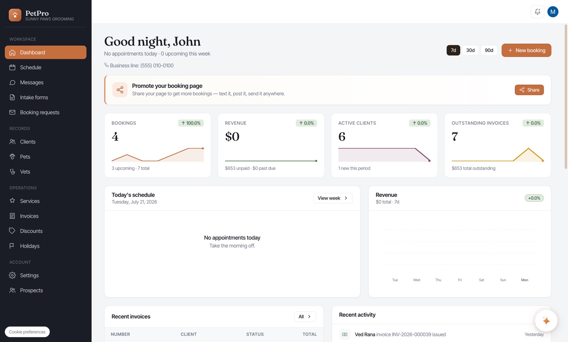Click the STATUS column header

pos(255,334)
